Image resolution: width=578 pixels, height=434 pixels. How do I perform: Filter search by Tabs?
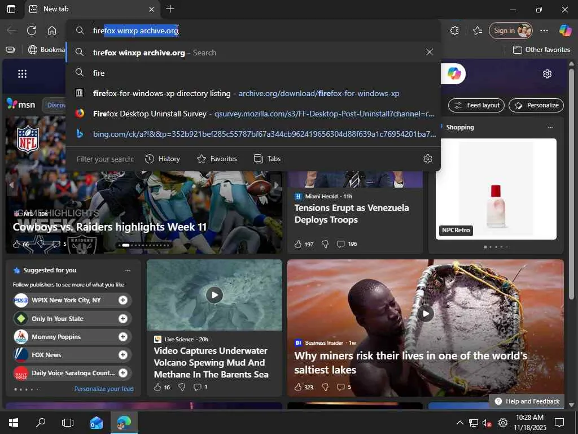(x=267, y=159)
